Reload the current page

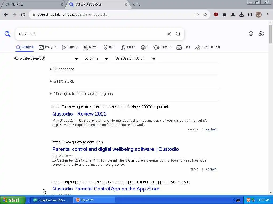click(x=23, y=15)
